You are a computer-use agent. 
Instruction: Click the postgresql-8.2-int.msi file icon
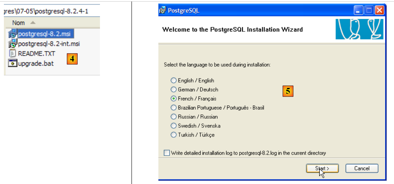click(x=13, y=43)
